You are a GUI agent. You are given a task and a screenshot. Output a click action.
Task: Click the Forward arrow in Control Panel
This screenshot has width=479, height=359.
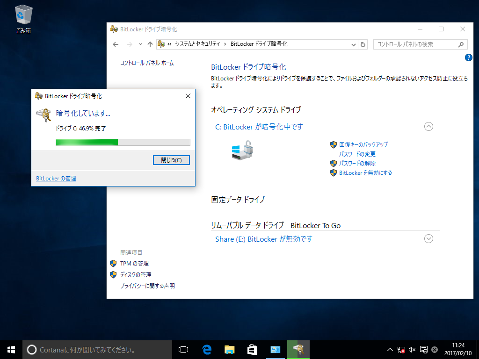130,44
